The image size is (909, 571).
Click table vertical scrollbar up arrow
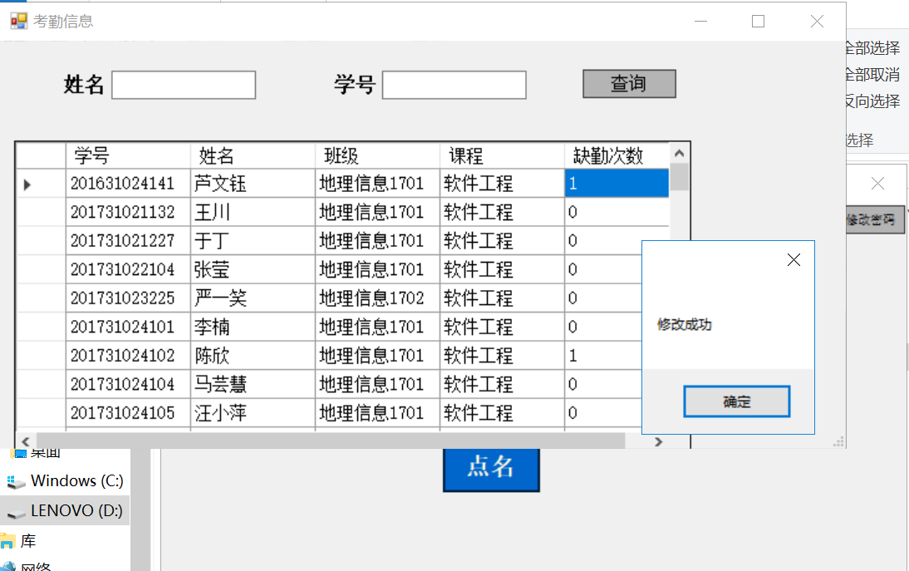(x=680, y=154)
